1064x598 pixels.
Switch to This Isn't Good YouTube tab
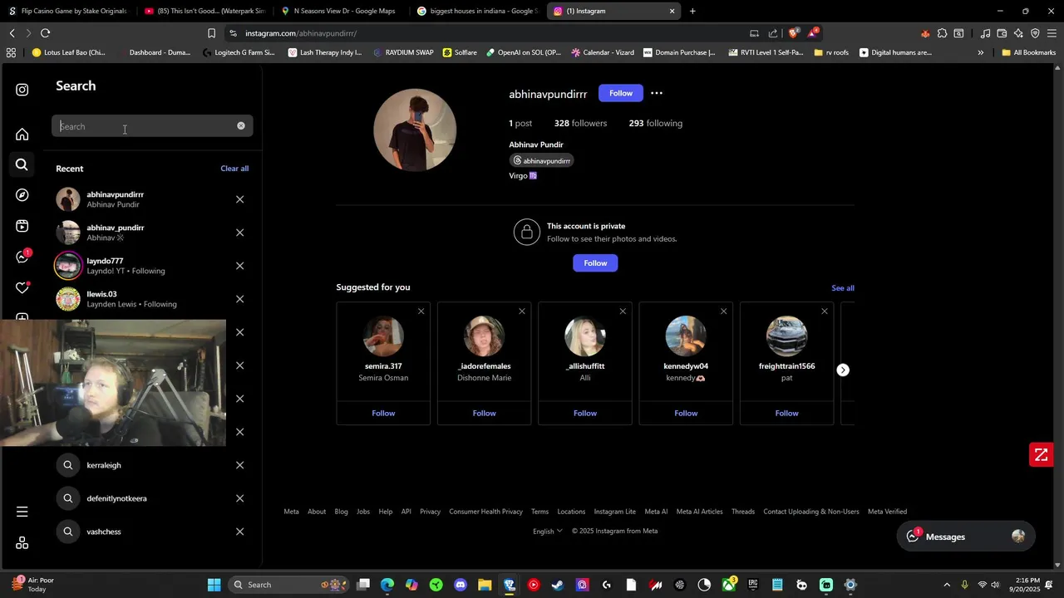204,11
